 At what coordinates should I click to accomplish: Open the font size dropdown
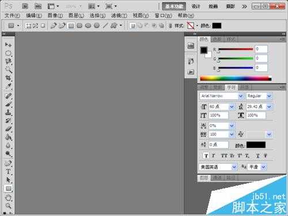pos(232,107)
